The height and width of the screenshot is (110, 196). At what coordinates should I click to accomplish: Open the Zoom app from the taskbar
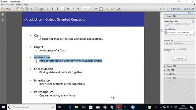133,107
